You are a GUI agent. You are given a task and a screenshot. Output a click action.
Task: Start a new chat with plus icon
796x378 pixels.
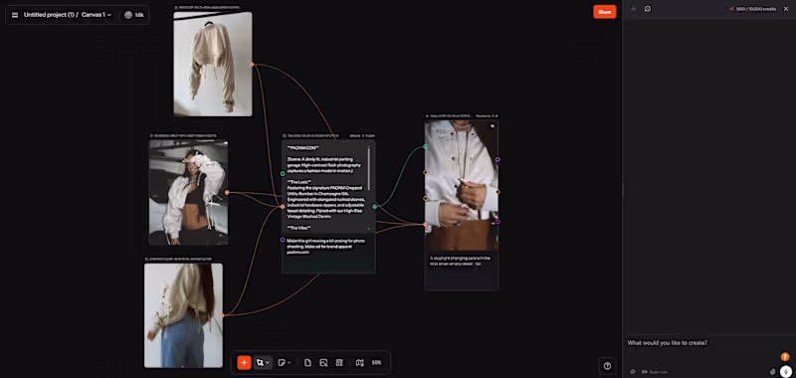point(633,9)
